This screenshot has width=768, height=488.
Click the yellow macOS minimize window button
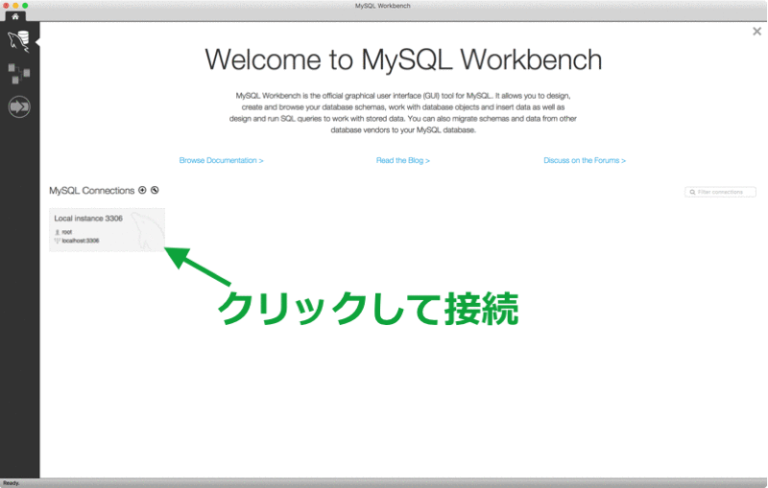[x=15, y=6]
